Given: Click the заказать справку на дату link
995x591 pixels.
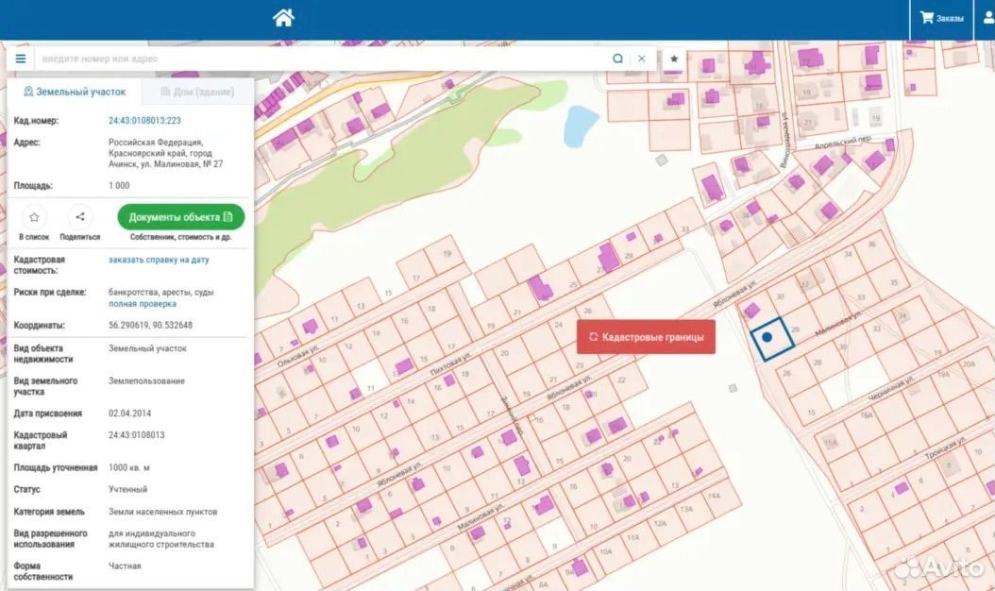Looking at the screenshot, I should 159,260.
